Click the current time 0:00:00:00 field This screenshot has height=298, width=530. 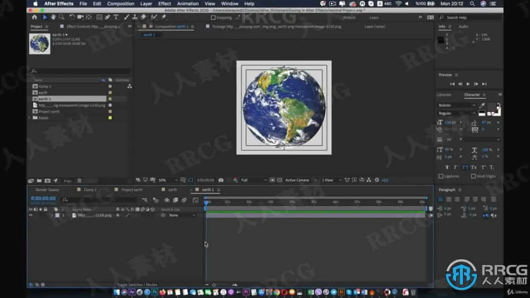pyautogui.click(x=43, y=199)
